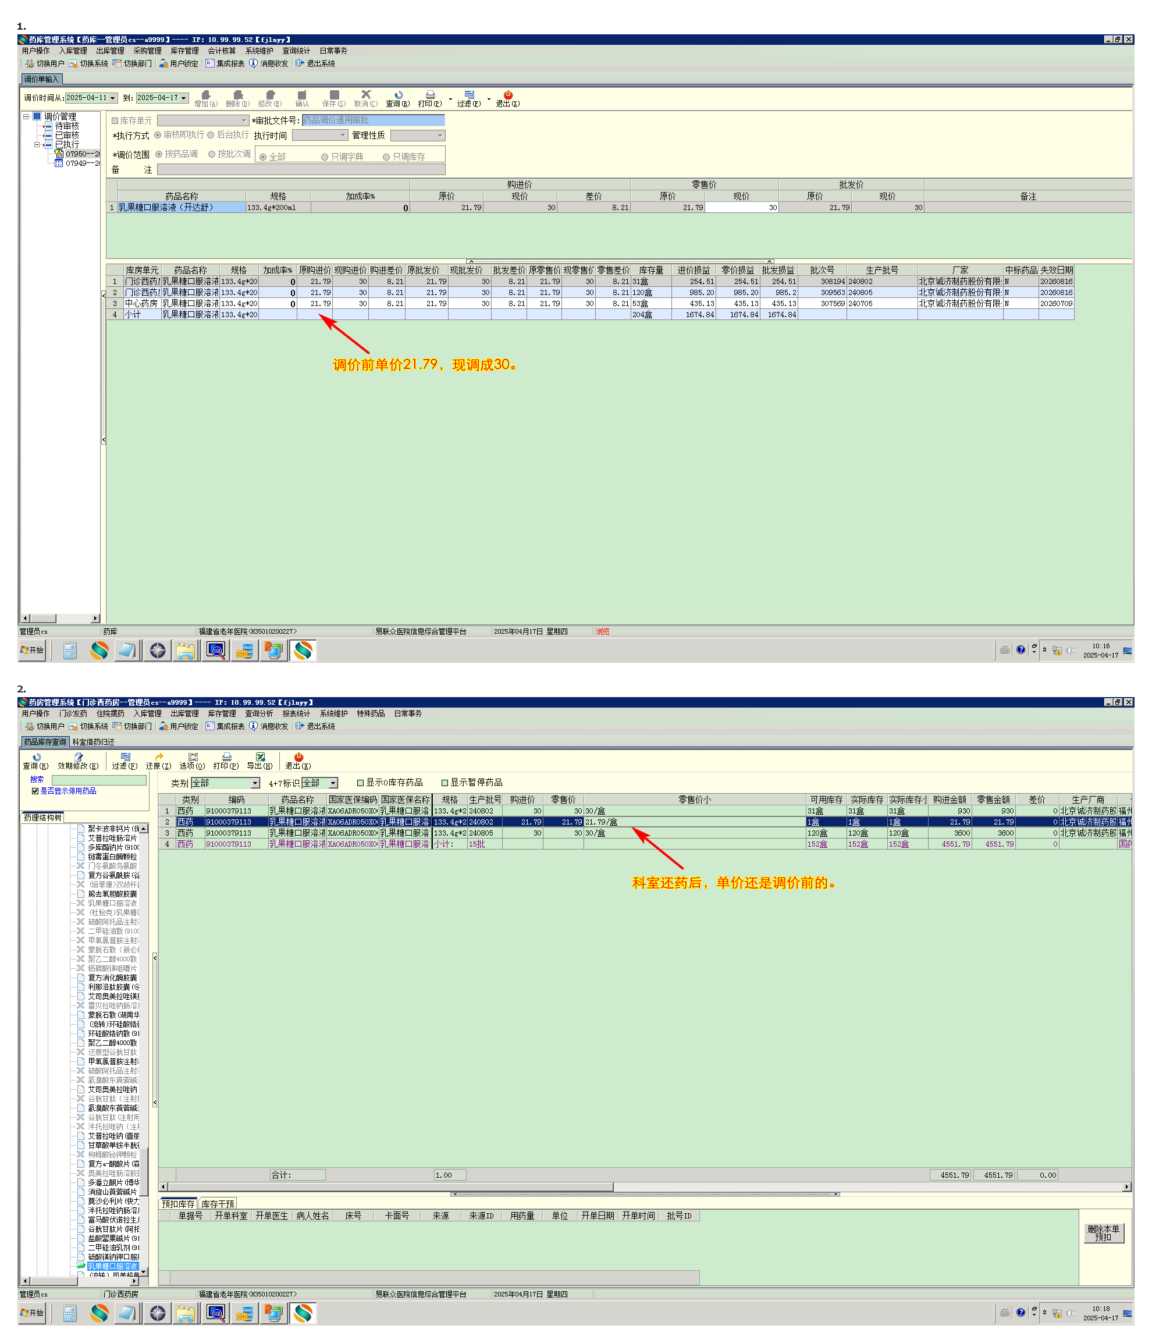Open the 4+7标识 dropdown

[x=333, y=783]
